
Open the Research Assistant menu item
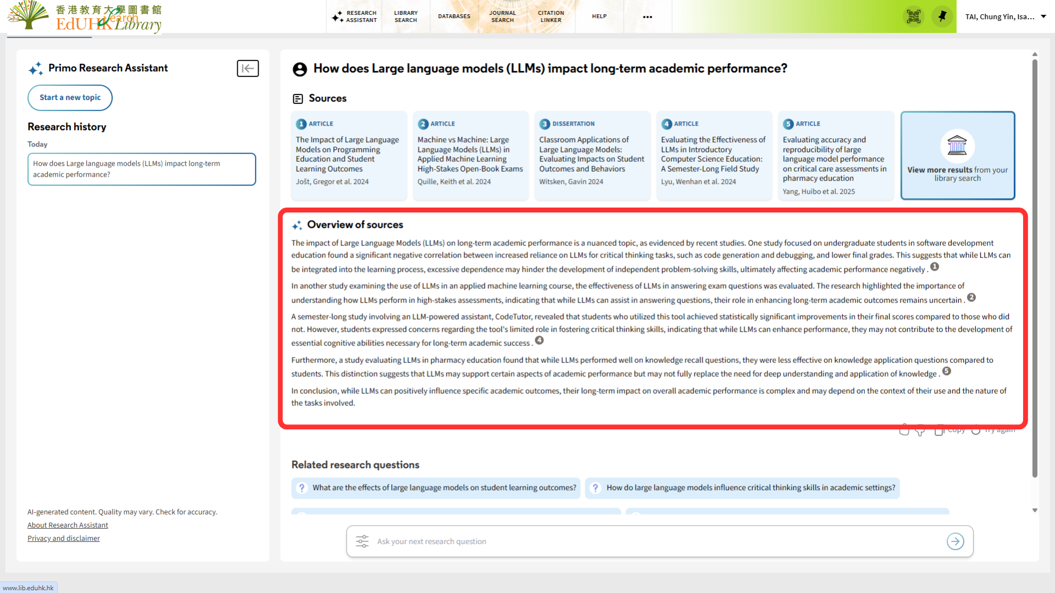tap(354, 16)
